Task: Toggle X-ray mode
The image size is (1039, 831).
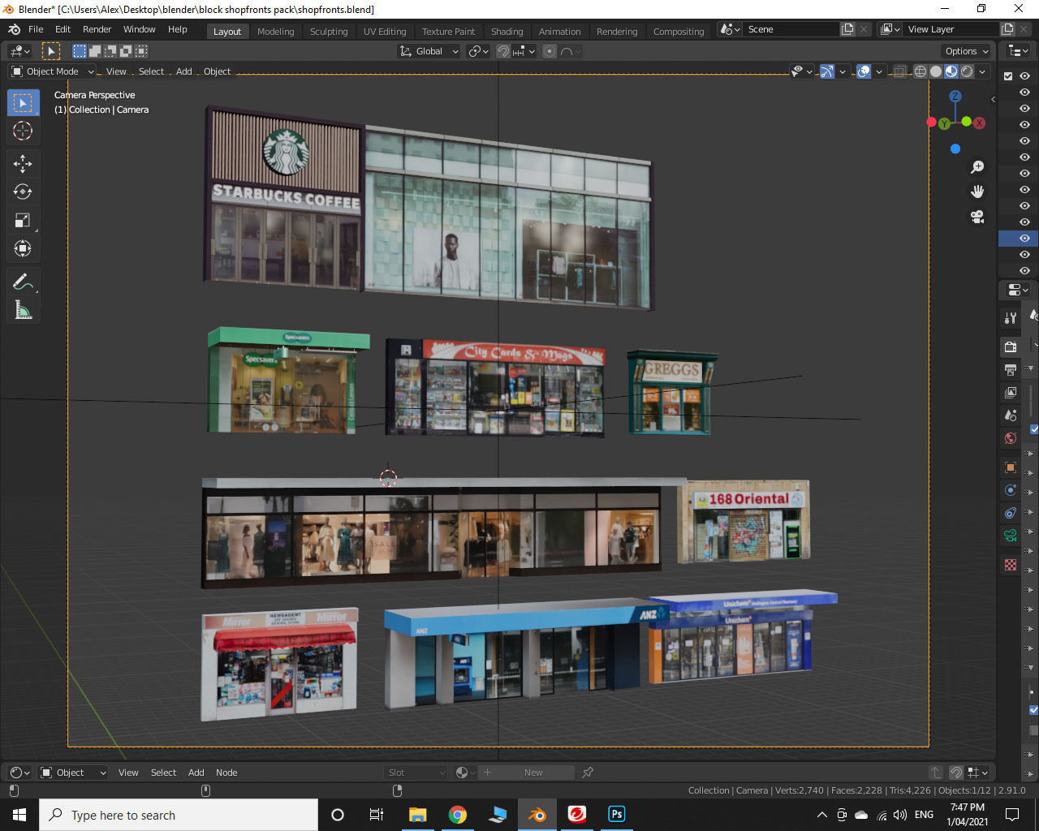Action: tap(899, 71)
